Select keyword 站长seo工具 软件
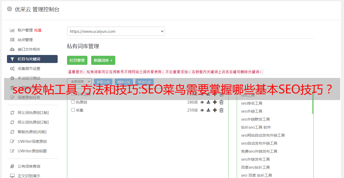 256,127
